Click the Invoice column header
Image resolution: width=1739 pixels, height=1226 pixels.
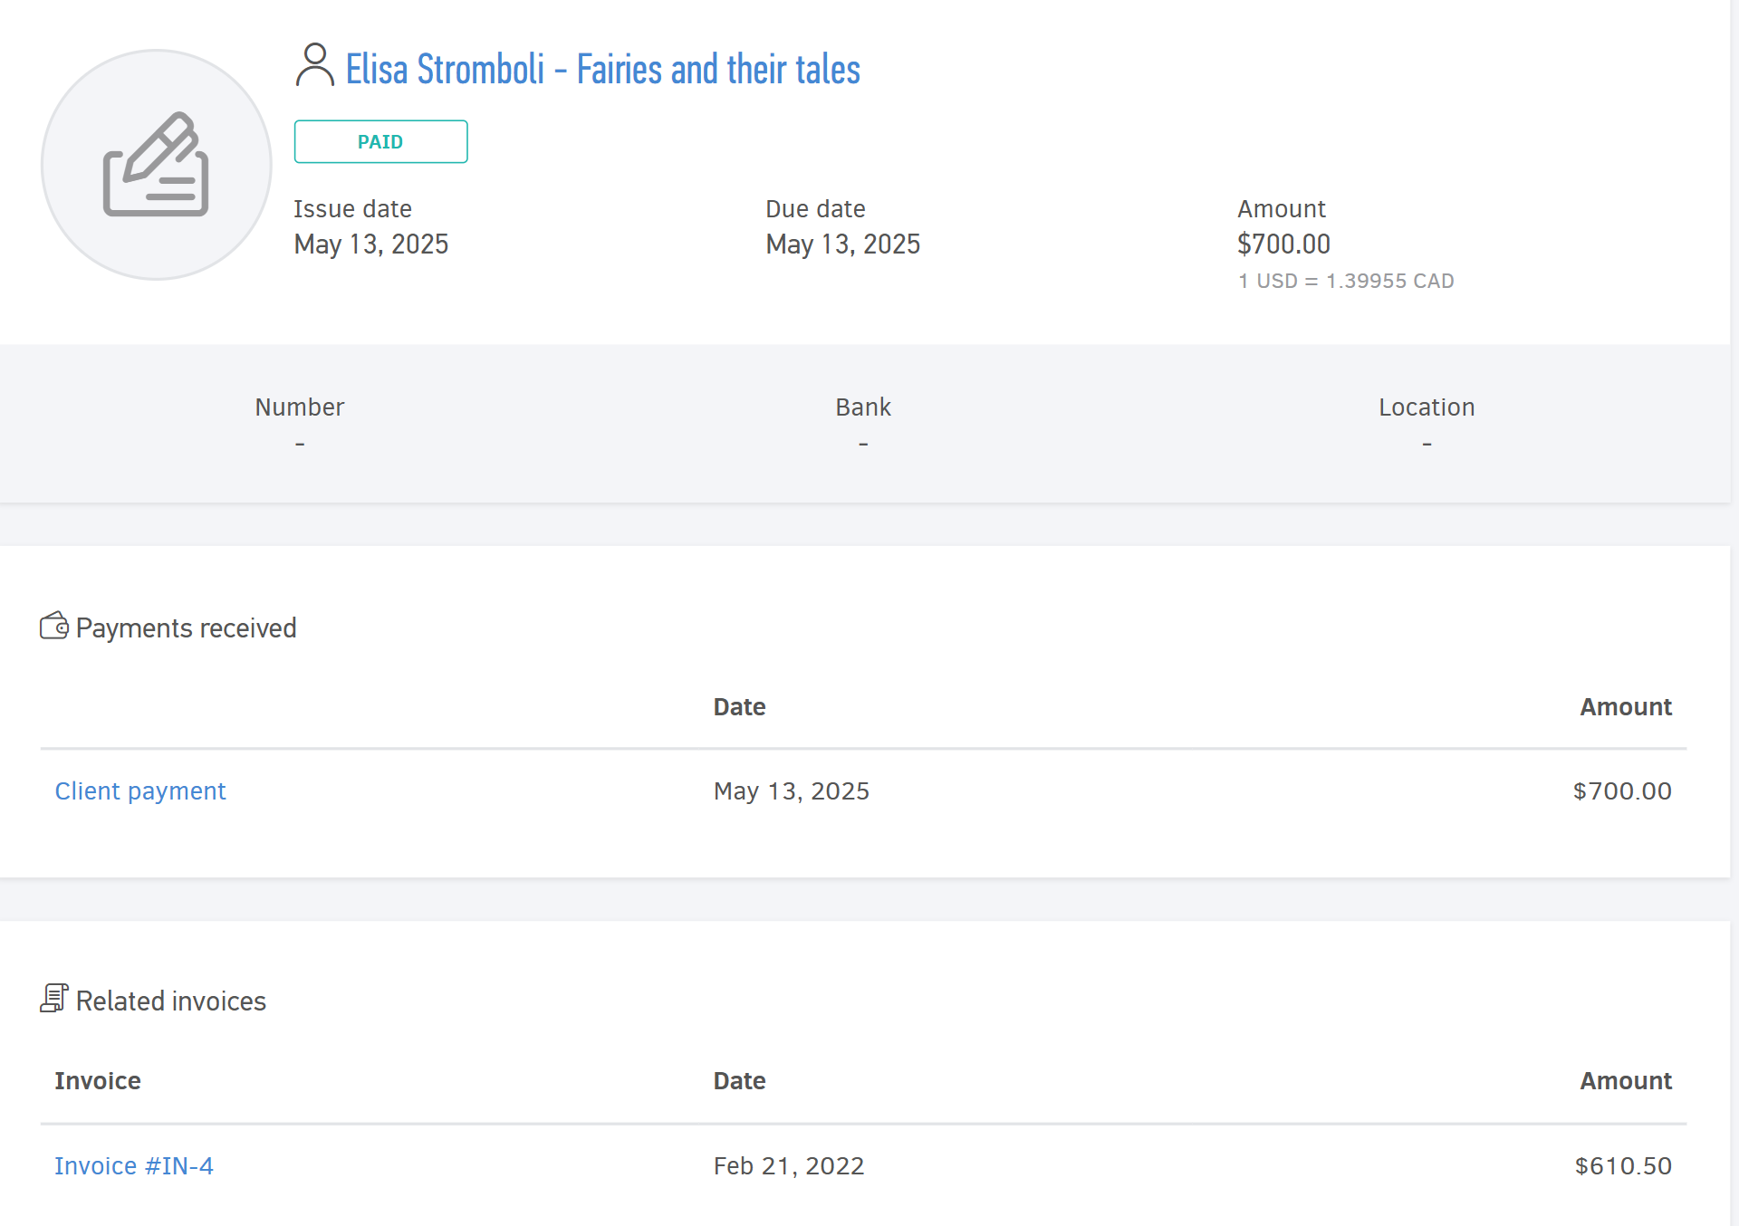click(x=98, y=1081)
